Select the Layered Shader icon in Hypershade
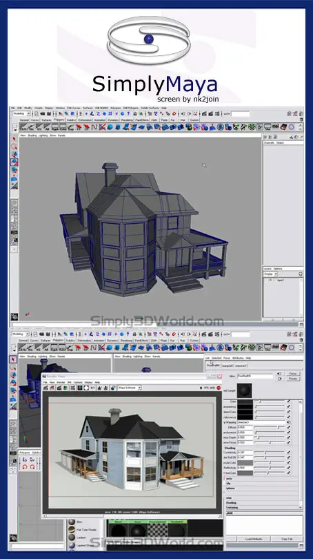Viewport: 313px width, 559px height. [72, 545]
